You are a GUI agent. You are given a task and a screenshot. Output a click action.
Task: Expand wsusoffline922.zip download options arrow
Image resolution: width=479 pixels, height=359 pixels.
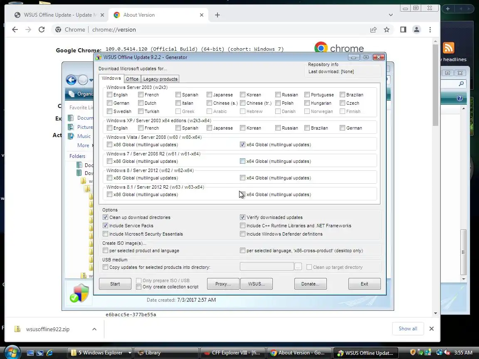[94, 329]
